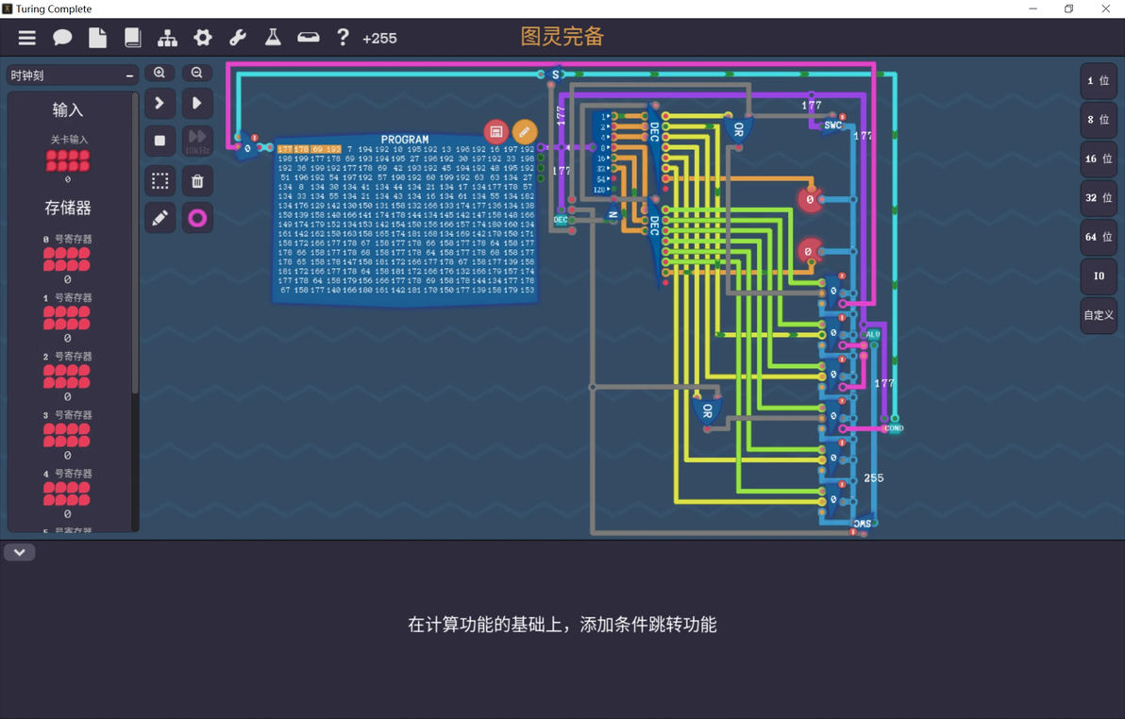Click the wrench tools icon
Screen dimensions: 1125x719
[x=238, y=38]
